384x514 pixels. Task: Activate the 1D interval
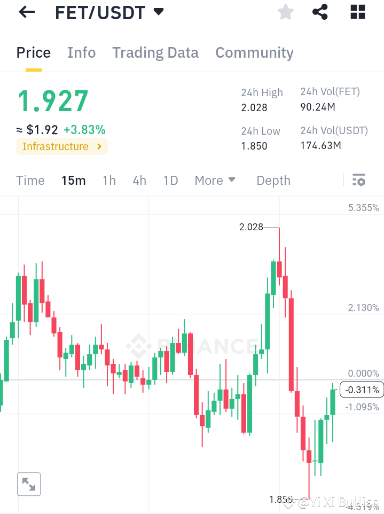(x=170, y=181)
